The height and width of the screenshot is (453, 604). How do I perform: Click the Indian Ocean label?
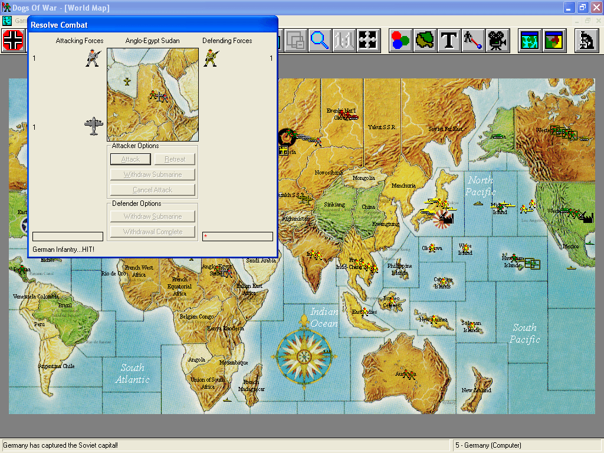pos(324,317)
